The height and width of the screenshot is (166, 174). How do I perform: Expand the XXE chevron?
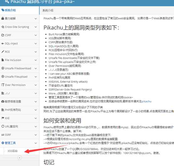click(x=35, y=118)
